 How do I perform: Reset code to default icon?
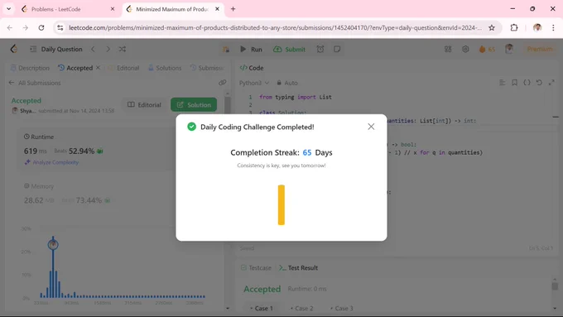[539, 83]
